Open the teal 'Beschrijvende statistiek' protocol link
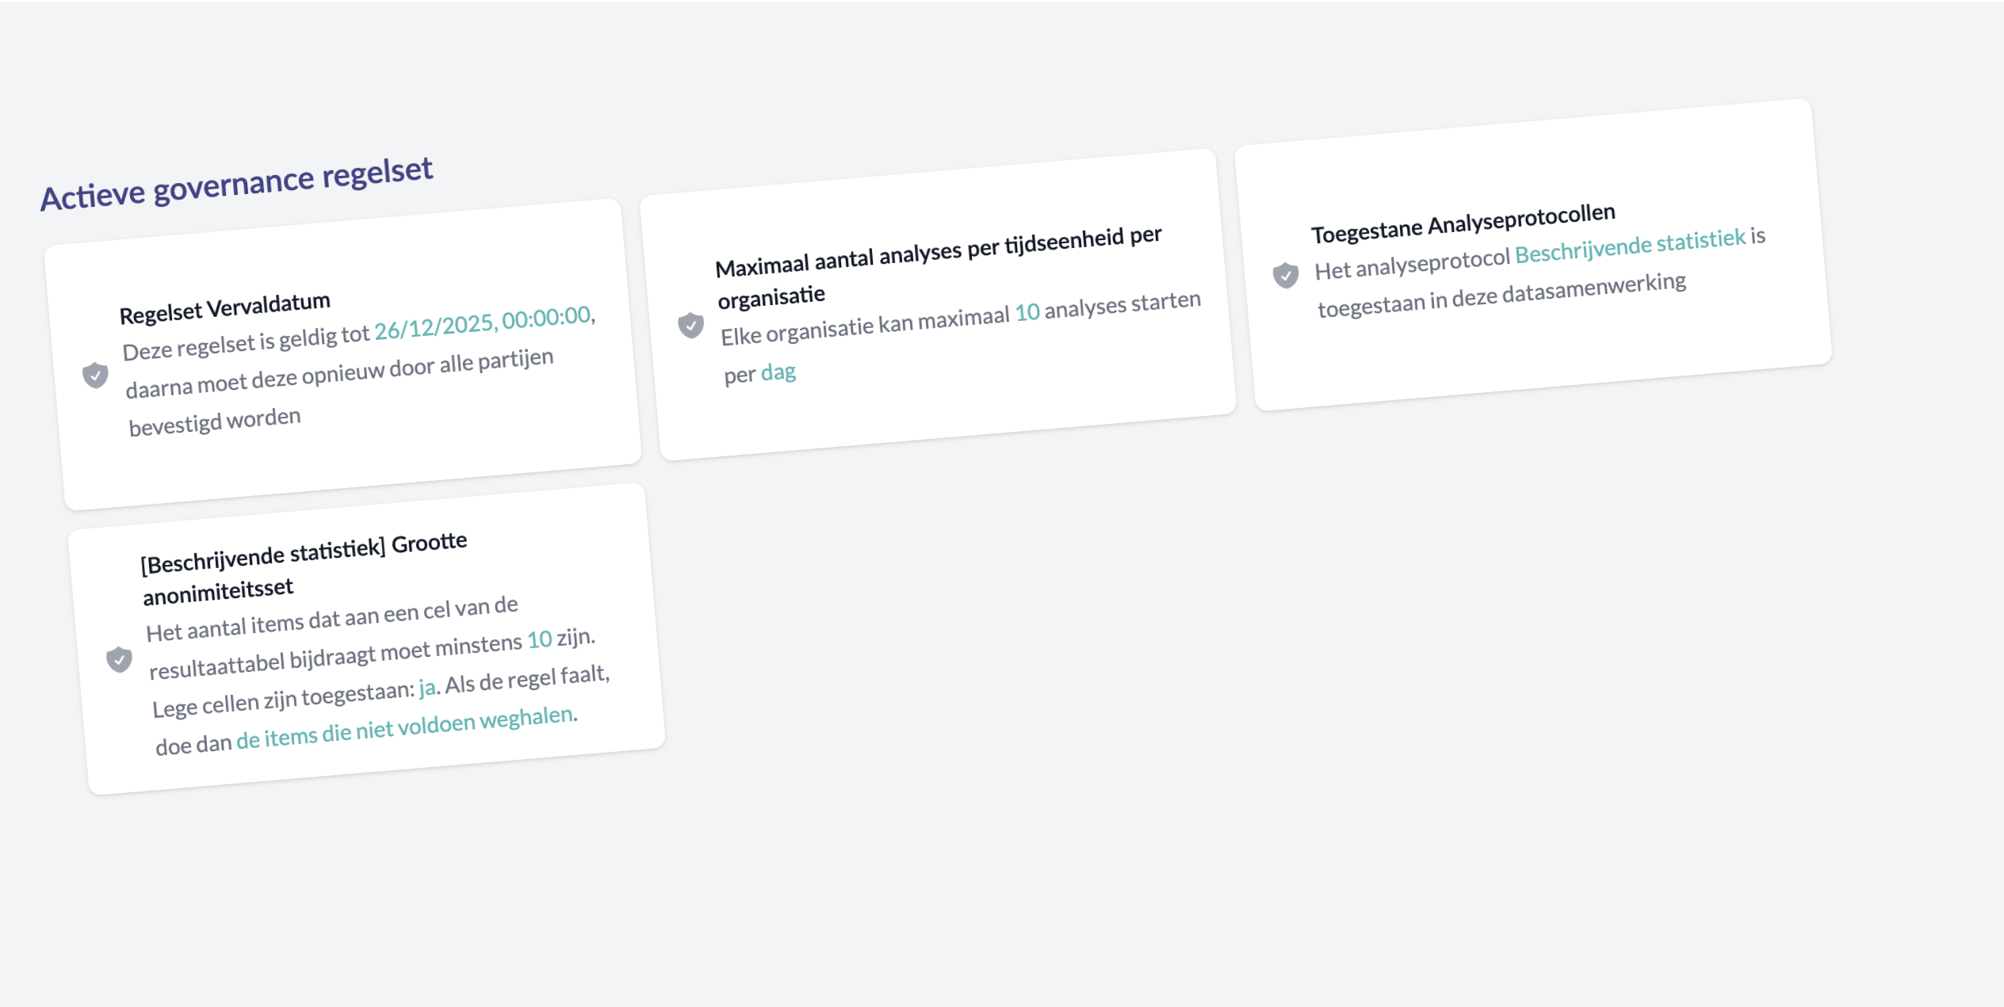Screen dimensions: 2004x1007 click(x=1630, y=246)
